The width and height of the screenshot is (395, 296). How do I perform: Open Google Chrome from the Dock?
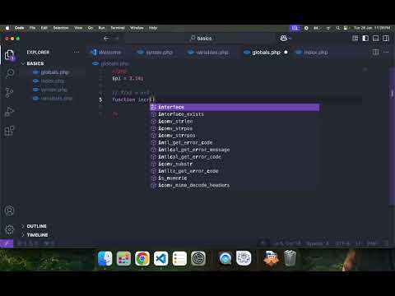click(x=142, y=258)
